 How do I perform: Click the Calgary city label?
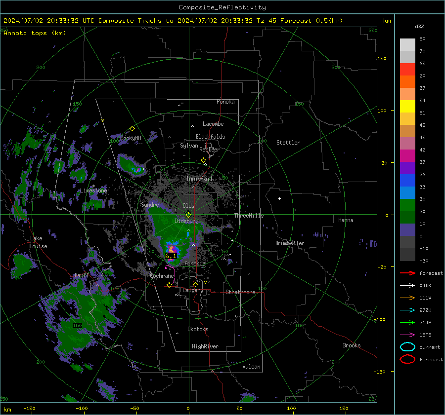[193, 290]
